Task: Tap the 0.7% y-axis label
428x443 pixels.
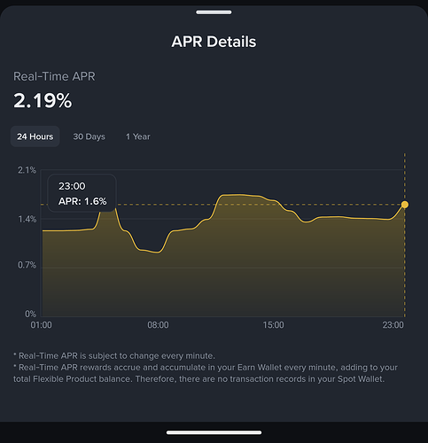Action: coord(27,265)
